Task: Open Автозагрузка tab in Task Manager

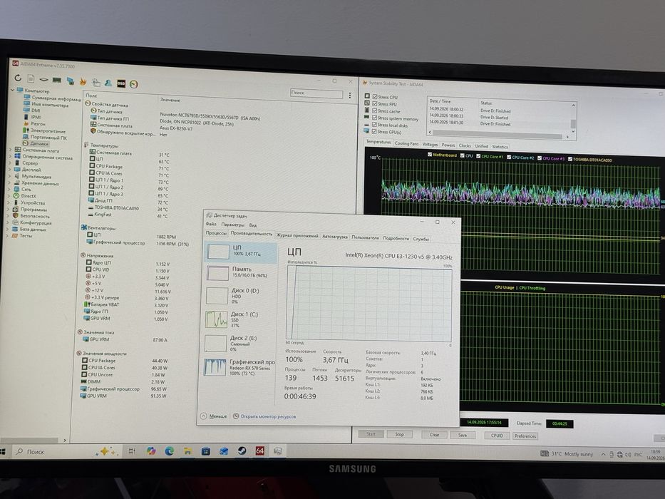Action: click(334, 237)
